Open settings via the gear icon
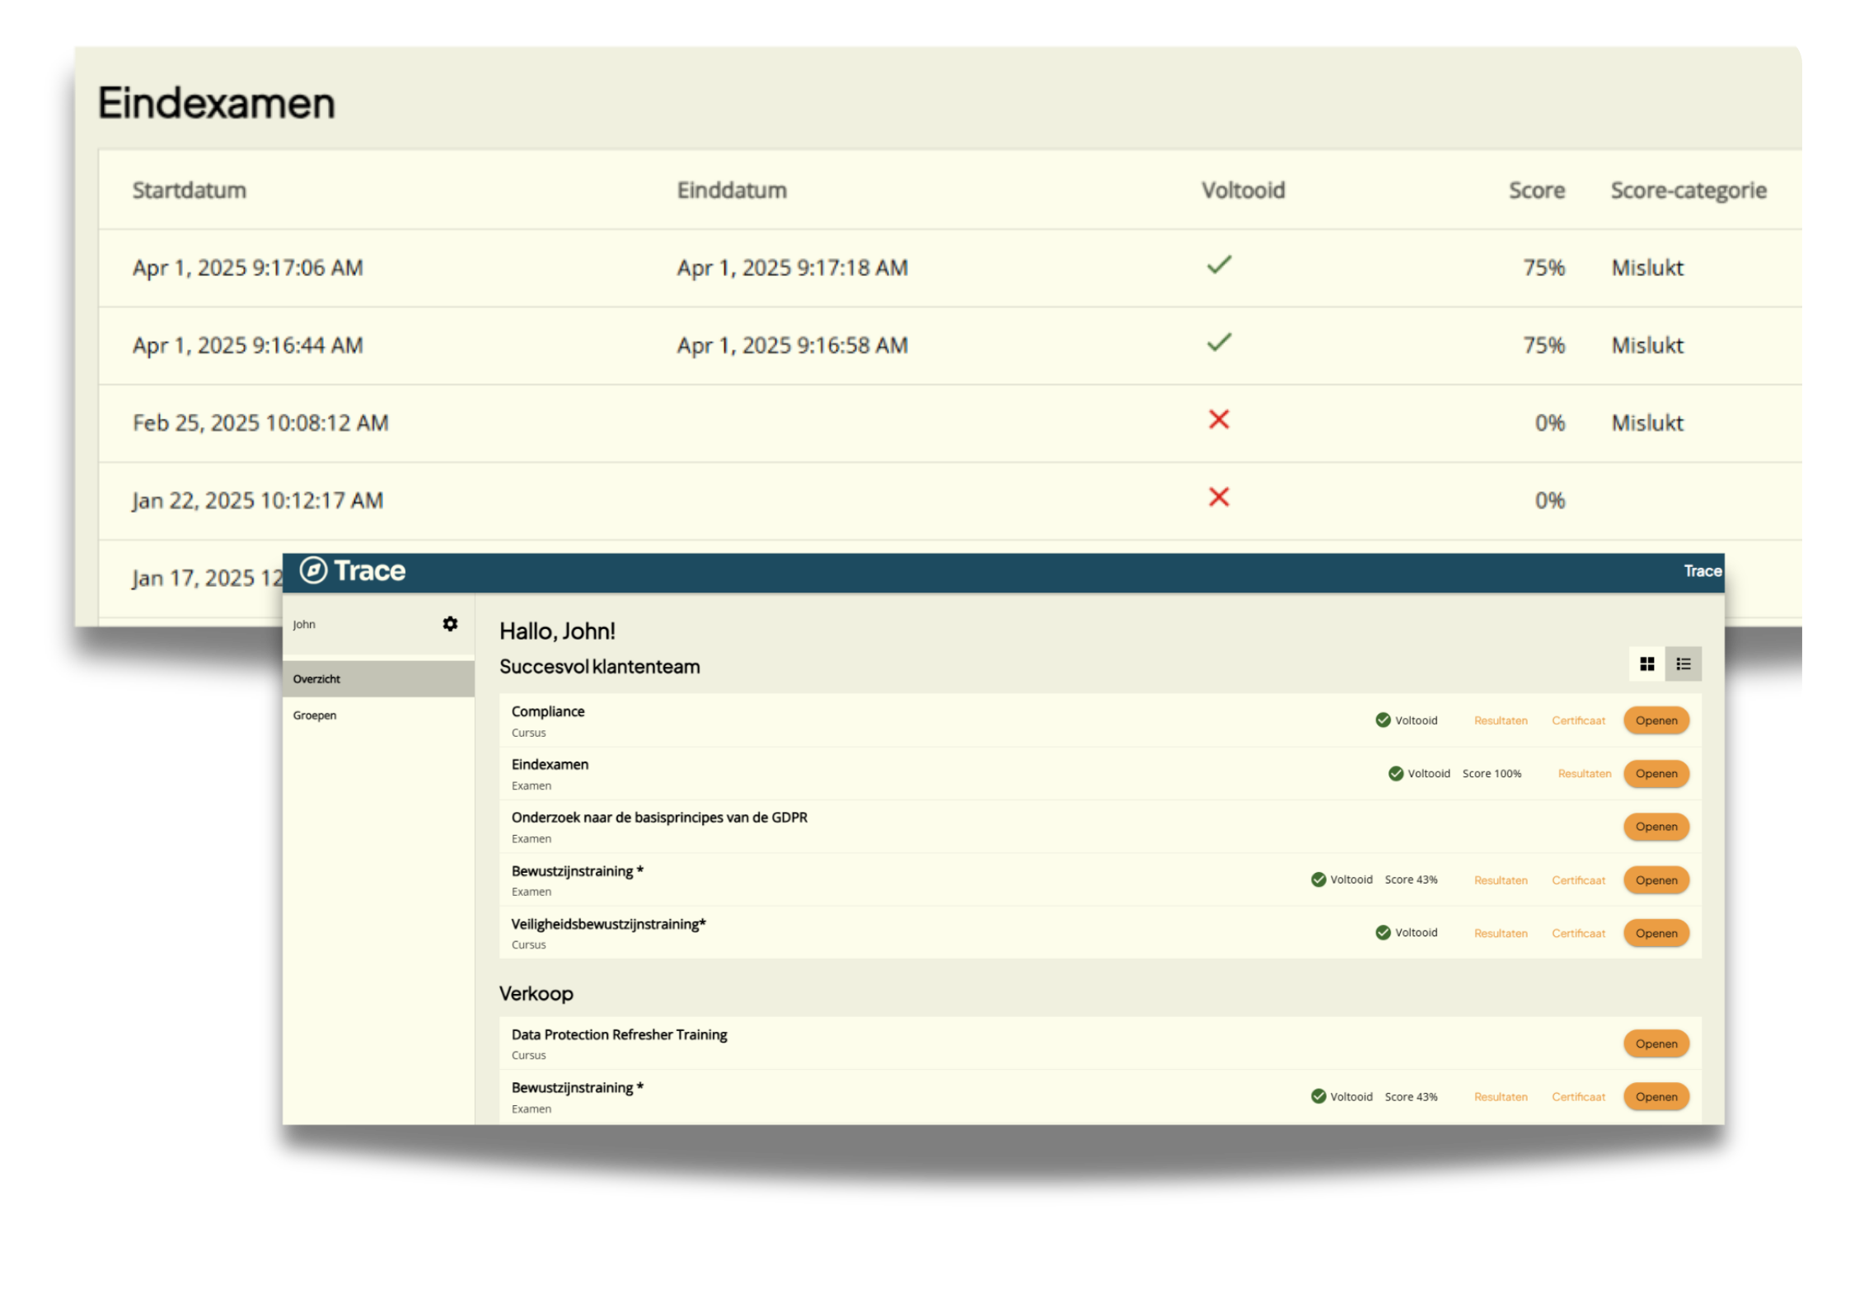This screenshot has width=1850, height=1308. [x=450, y=624]
